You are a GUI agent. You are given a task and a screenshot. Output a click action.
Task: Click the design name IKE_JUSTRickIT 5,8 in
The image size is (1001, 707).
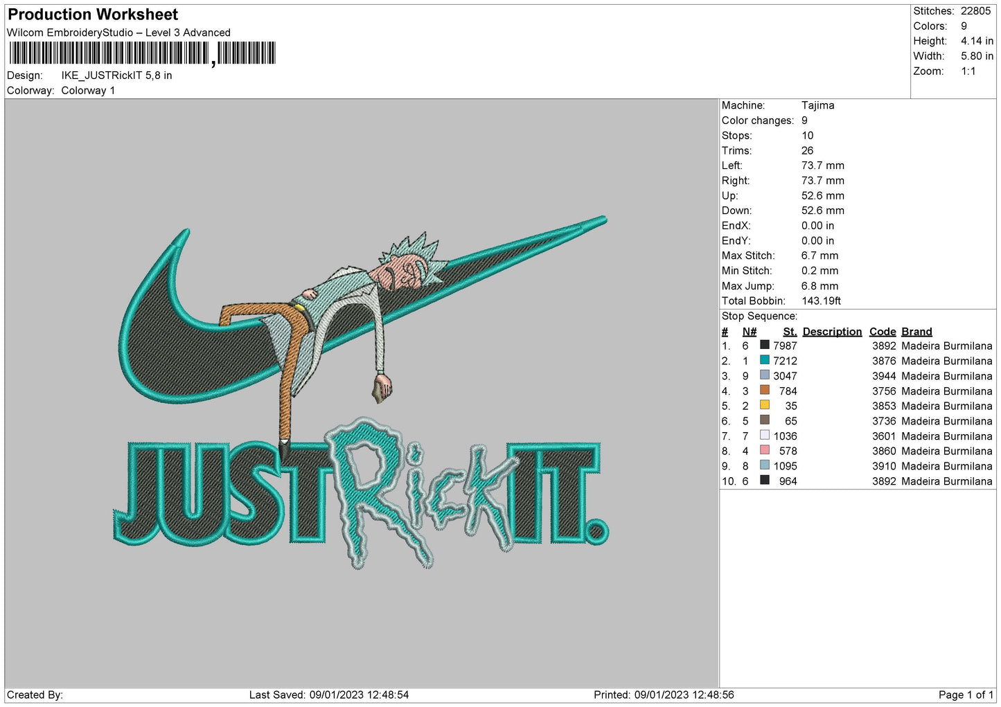point(116,75)
